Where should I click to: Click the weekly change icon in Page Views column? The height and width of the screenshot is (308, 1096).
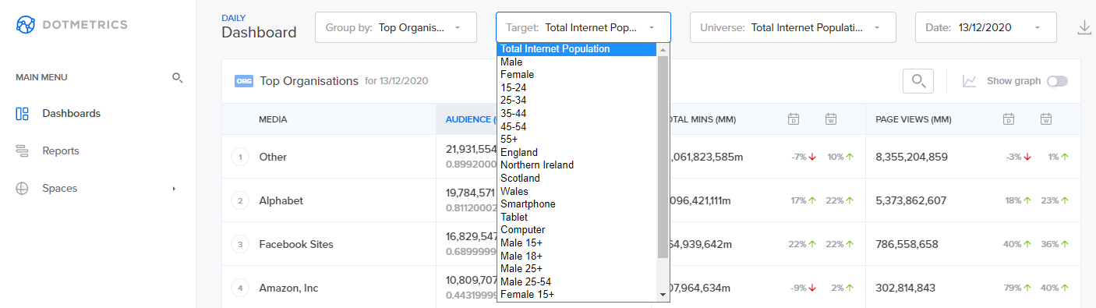[x=1045, y=119]
